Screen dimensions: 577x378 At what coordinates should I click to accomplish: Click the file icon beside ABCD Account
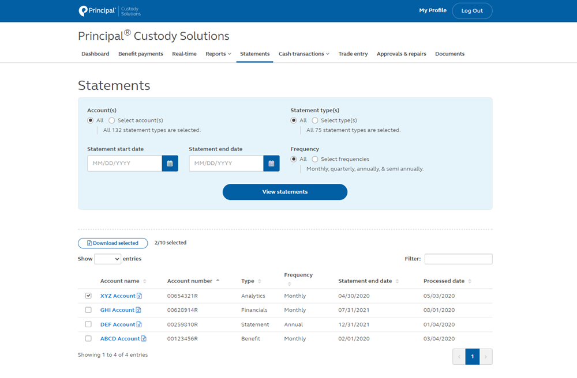click(x=144, y=339)
